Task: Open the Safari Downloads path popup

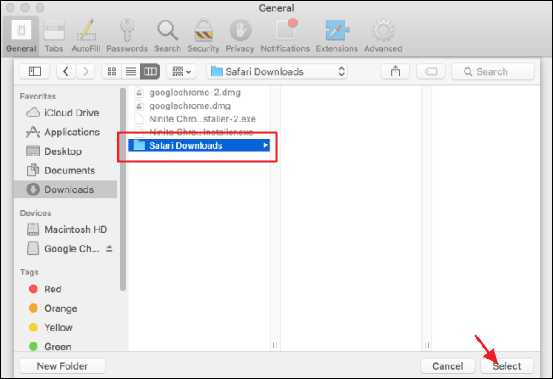Action: (x=276, y=71)
